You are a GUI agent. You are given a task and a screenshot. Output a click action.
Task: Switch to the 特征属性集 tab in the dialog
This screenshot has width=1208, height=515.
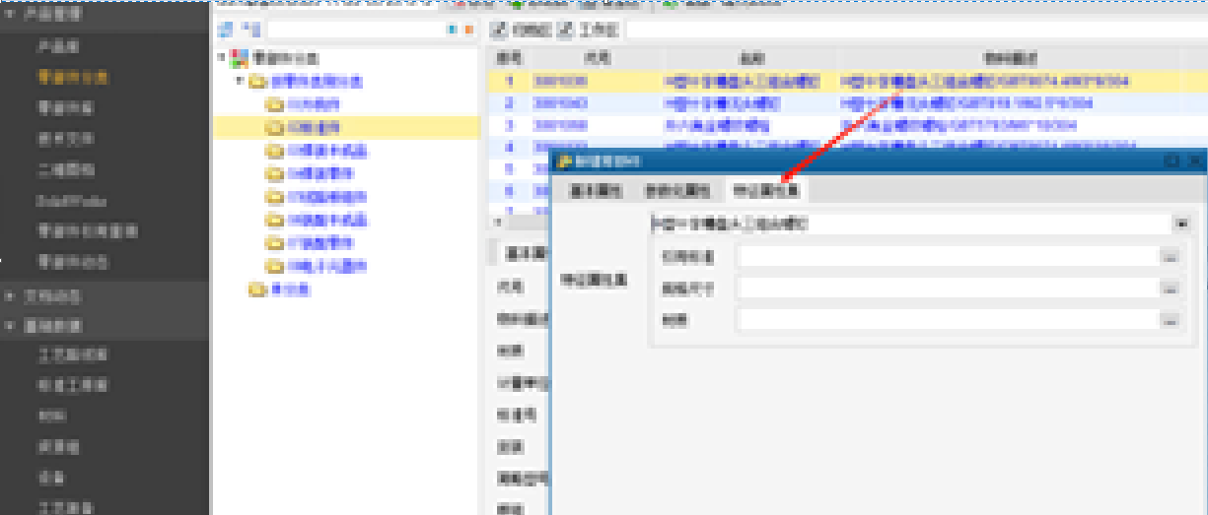(764, 191)
